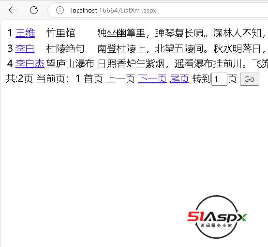Select the poem title 杜陵绝句
Image resolution: width=268 pixels, height=247 pixels.
click(65, 48)
